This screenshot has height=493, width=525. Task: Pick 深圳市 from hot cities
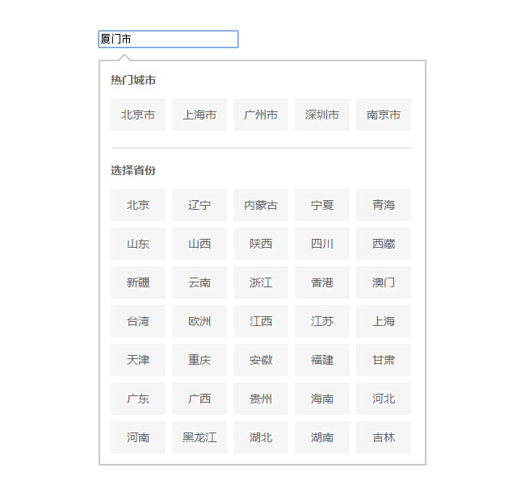322,115
